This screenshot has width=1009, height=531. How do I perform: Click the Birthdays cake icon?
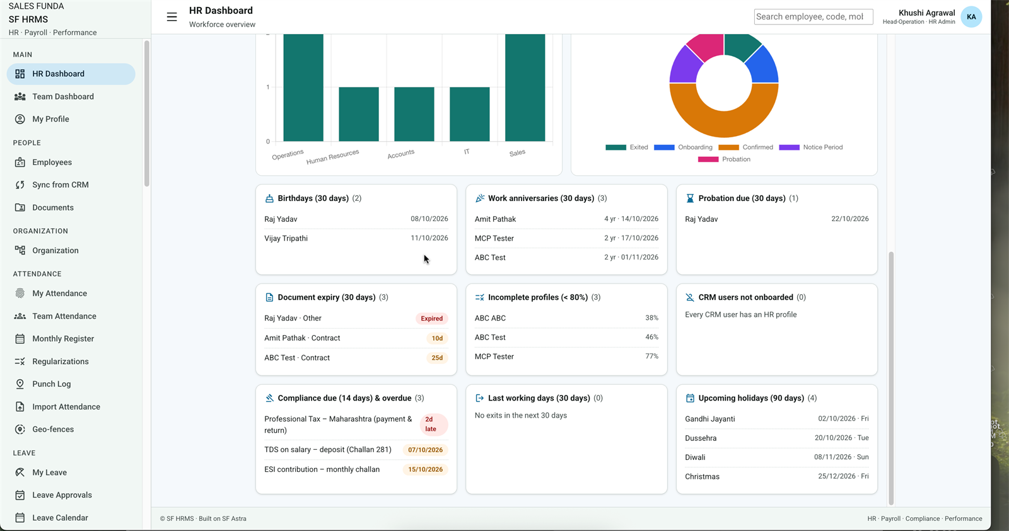269,198
